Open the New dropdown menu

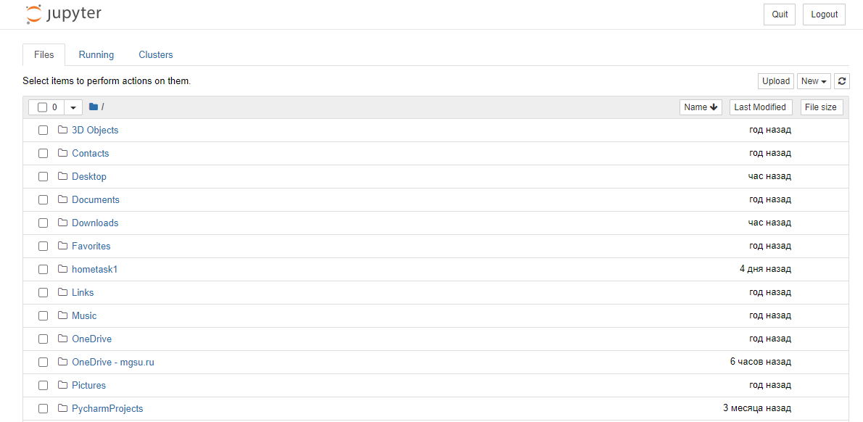(x=814, y=81)
